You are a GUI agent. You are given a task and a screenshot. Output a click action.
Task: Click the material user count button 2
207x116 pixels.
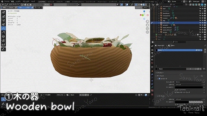[190, 69]
